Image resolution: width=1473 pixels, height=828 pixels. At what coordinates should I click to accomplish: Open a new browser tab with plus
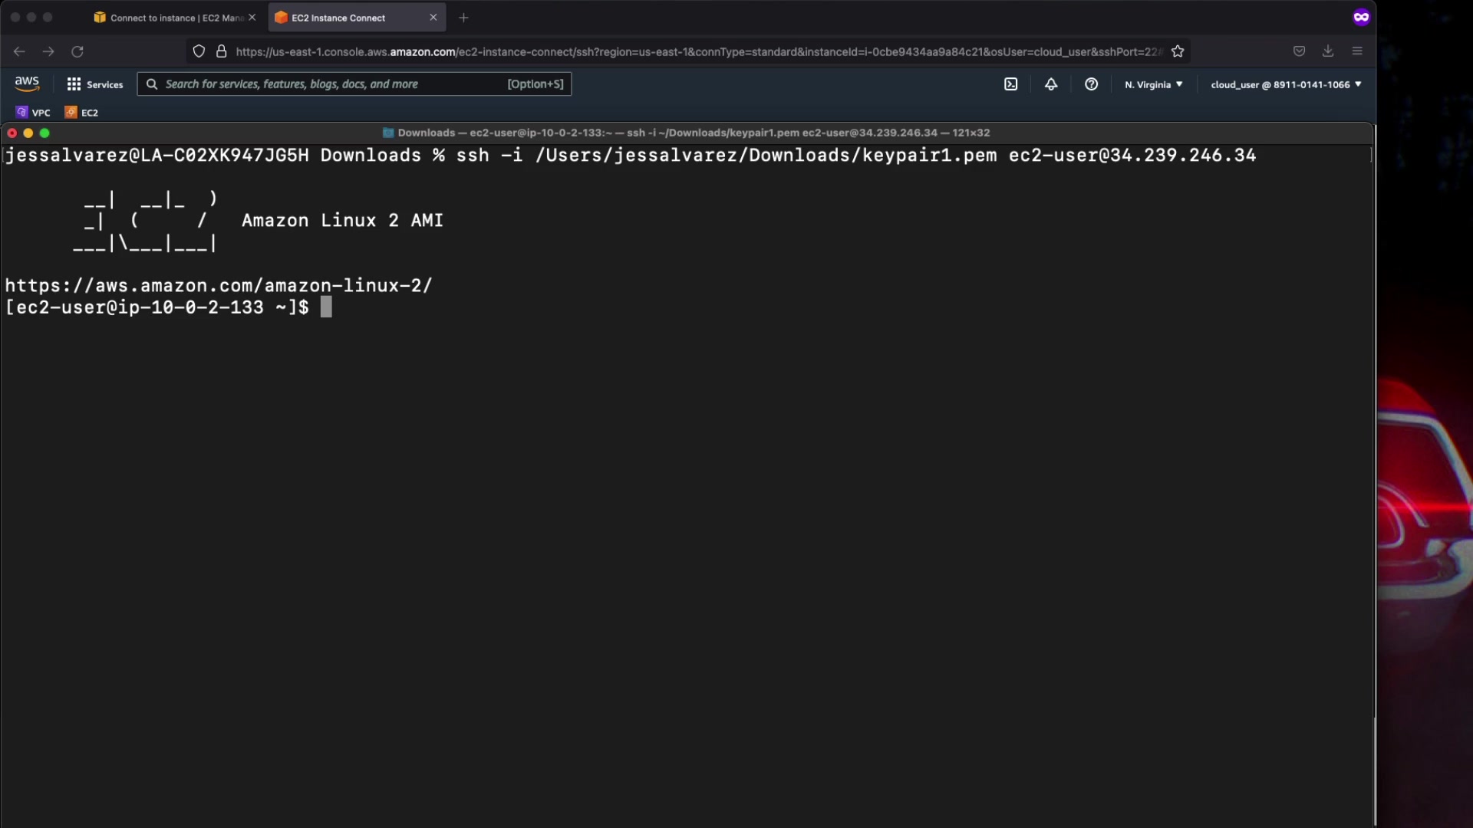[x=463, y=18]
